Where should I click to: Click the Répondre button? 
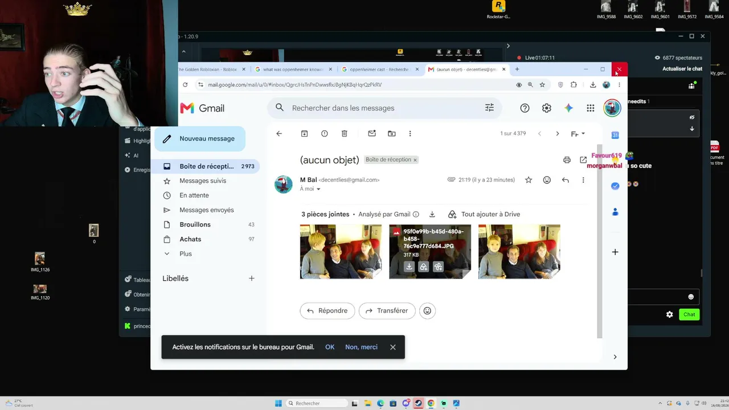coord(327,311)
